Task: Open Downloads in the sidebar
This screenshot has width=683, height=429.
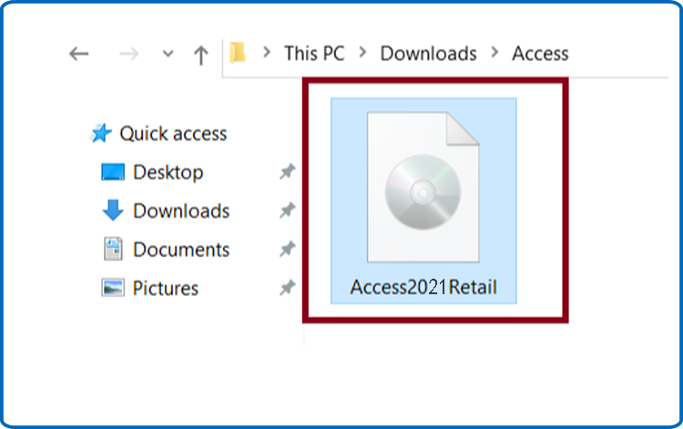Action: (x=181, y=210)
